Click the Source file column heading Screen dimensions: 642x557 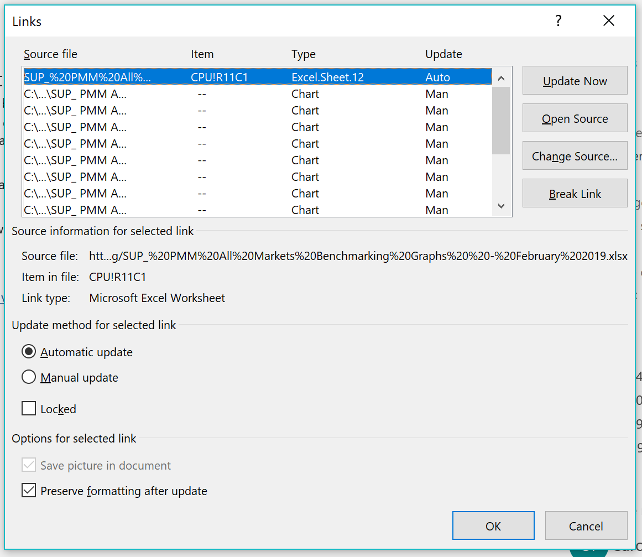pos(50,54)
